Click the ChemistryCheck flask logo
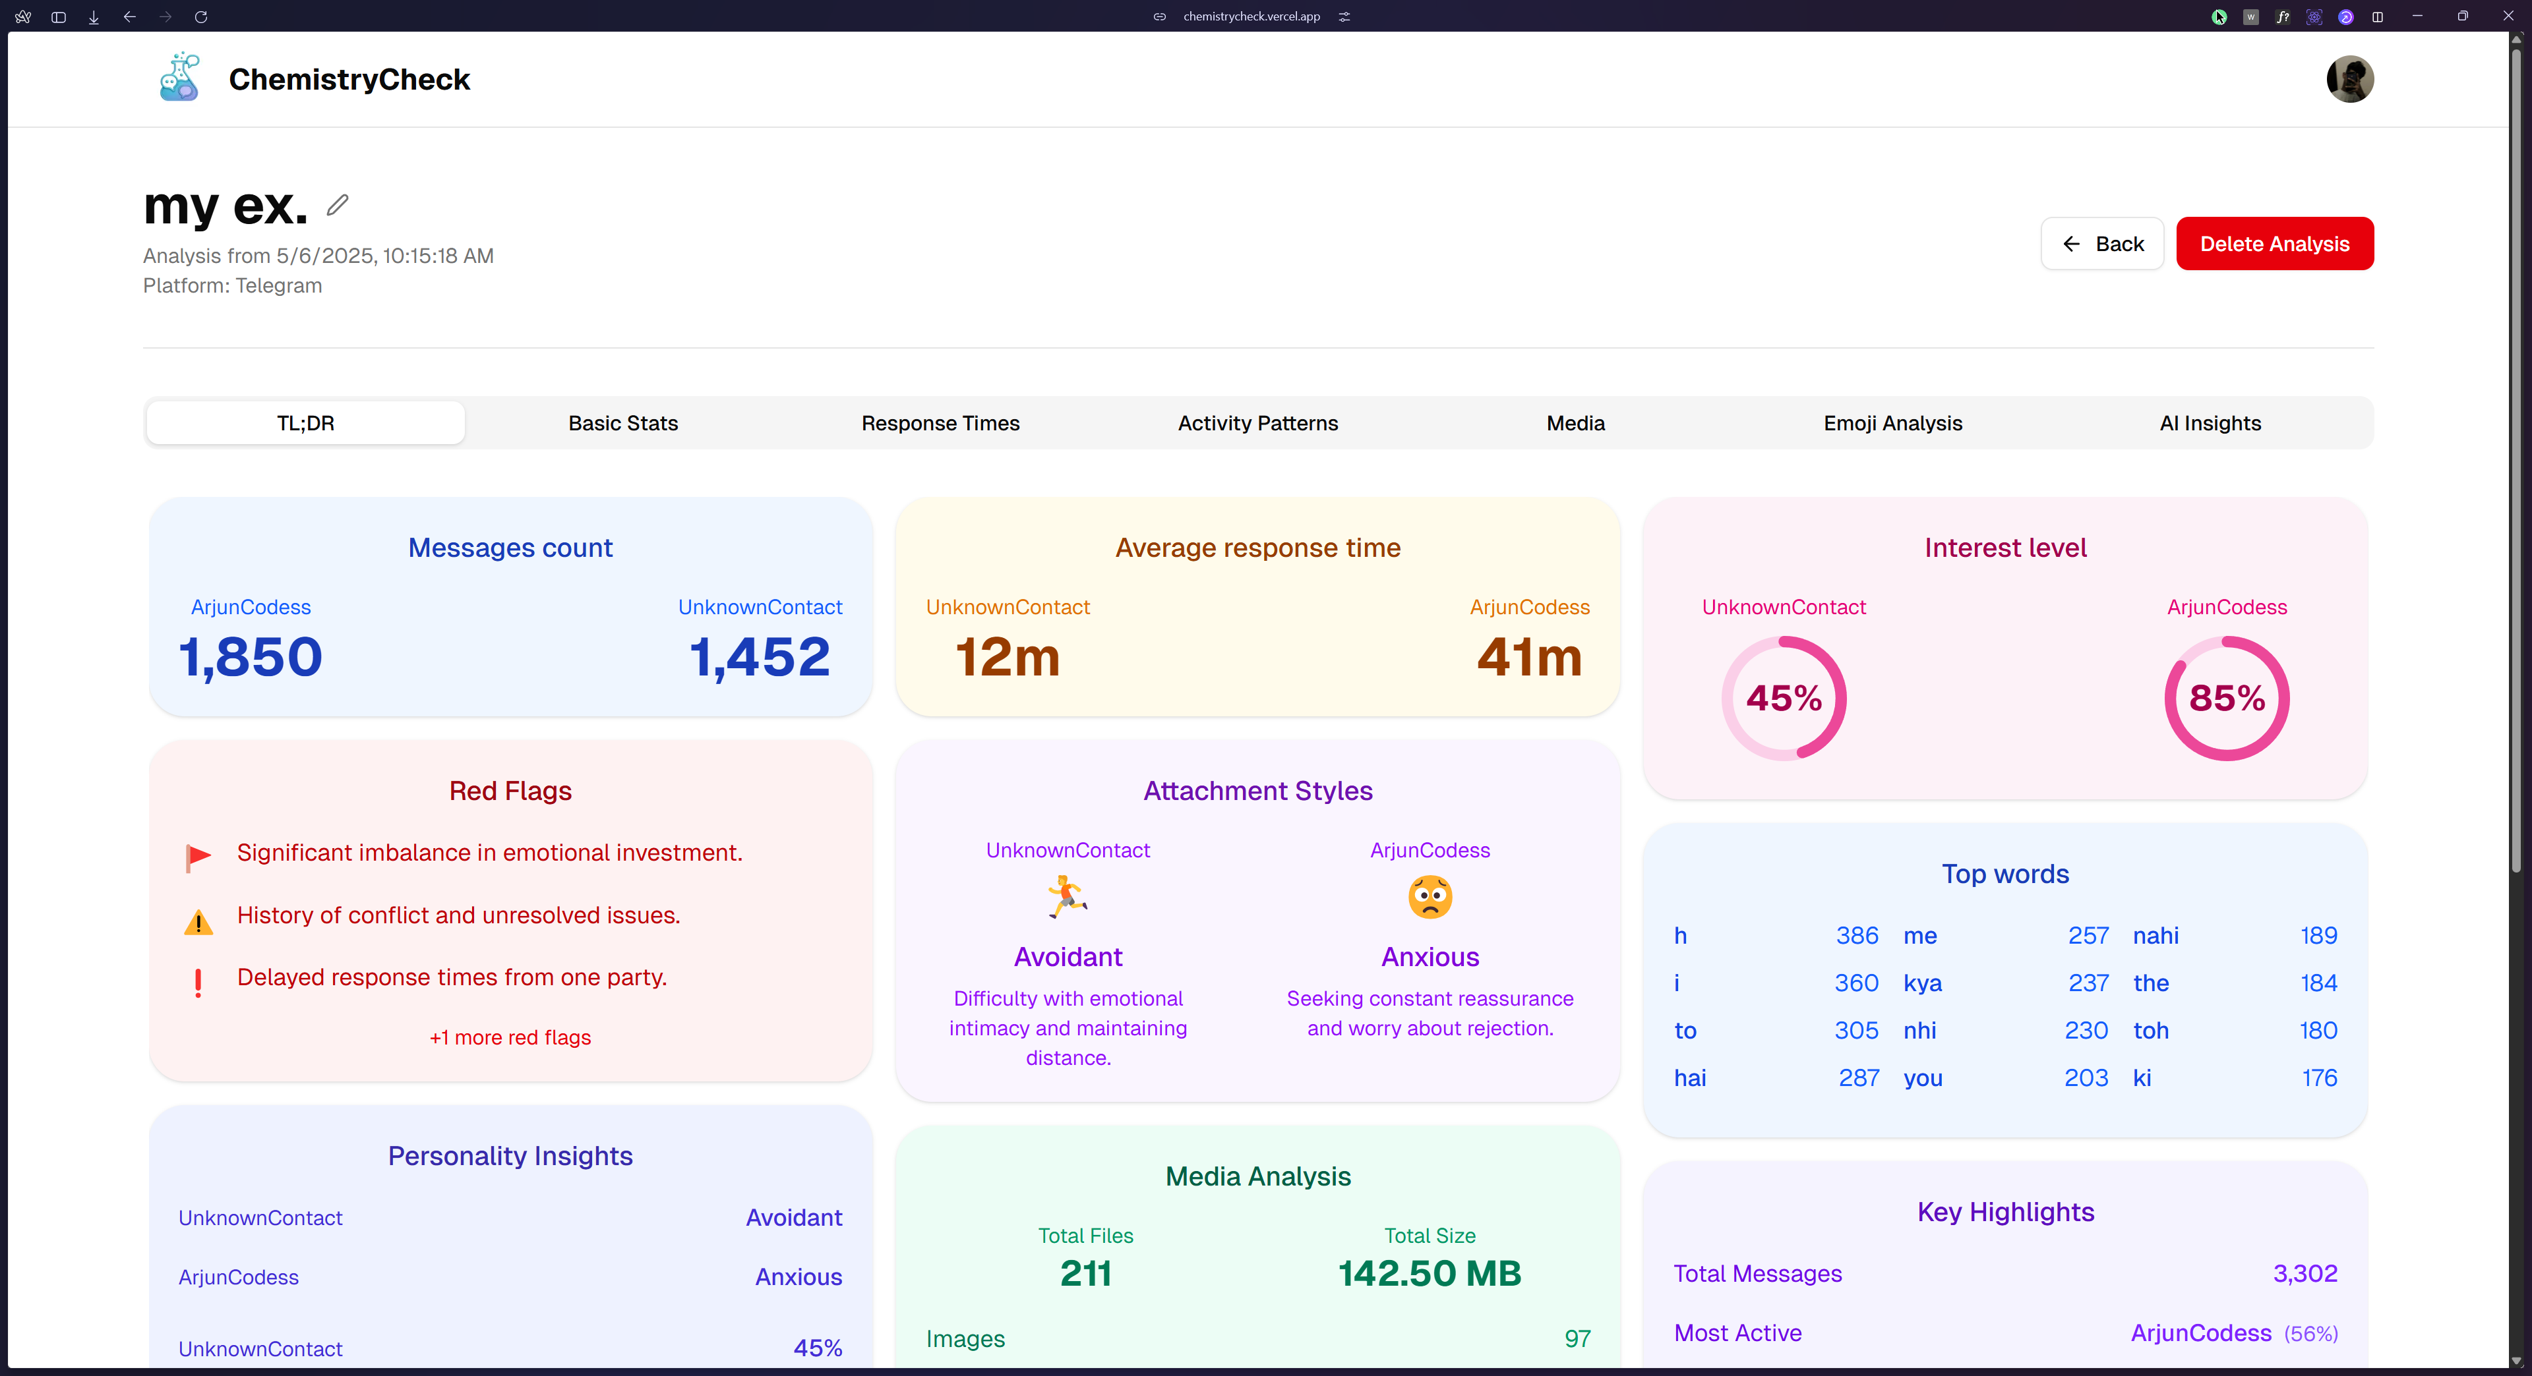This screenshot has width=2532, height=1376. [179, 78]
